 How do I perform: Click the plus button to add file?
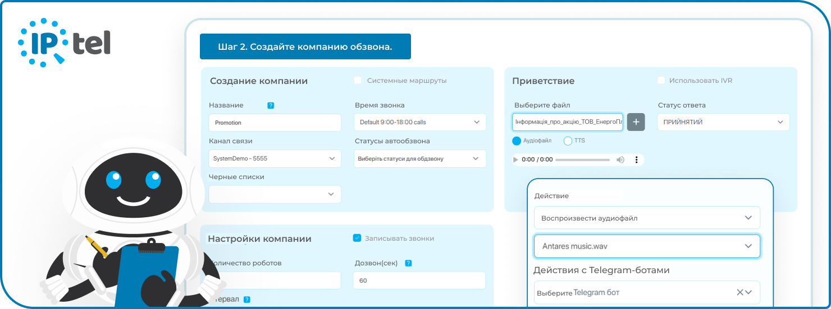pyautogui.click(x=636, y=122)
